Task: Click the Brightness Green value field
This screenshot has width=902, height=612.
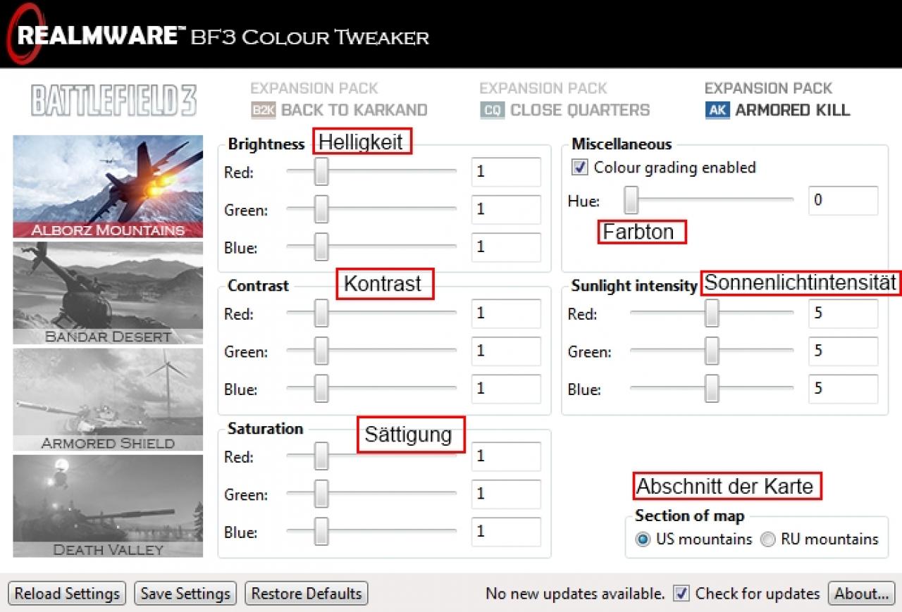Action: (506, 210)
